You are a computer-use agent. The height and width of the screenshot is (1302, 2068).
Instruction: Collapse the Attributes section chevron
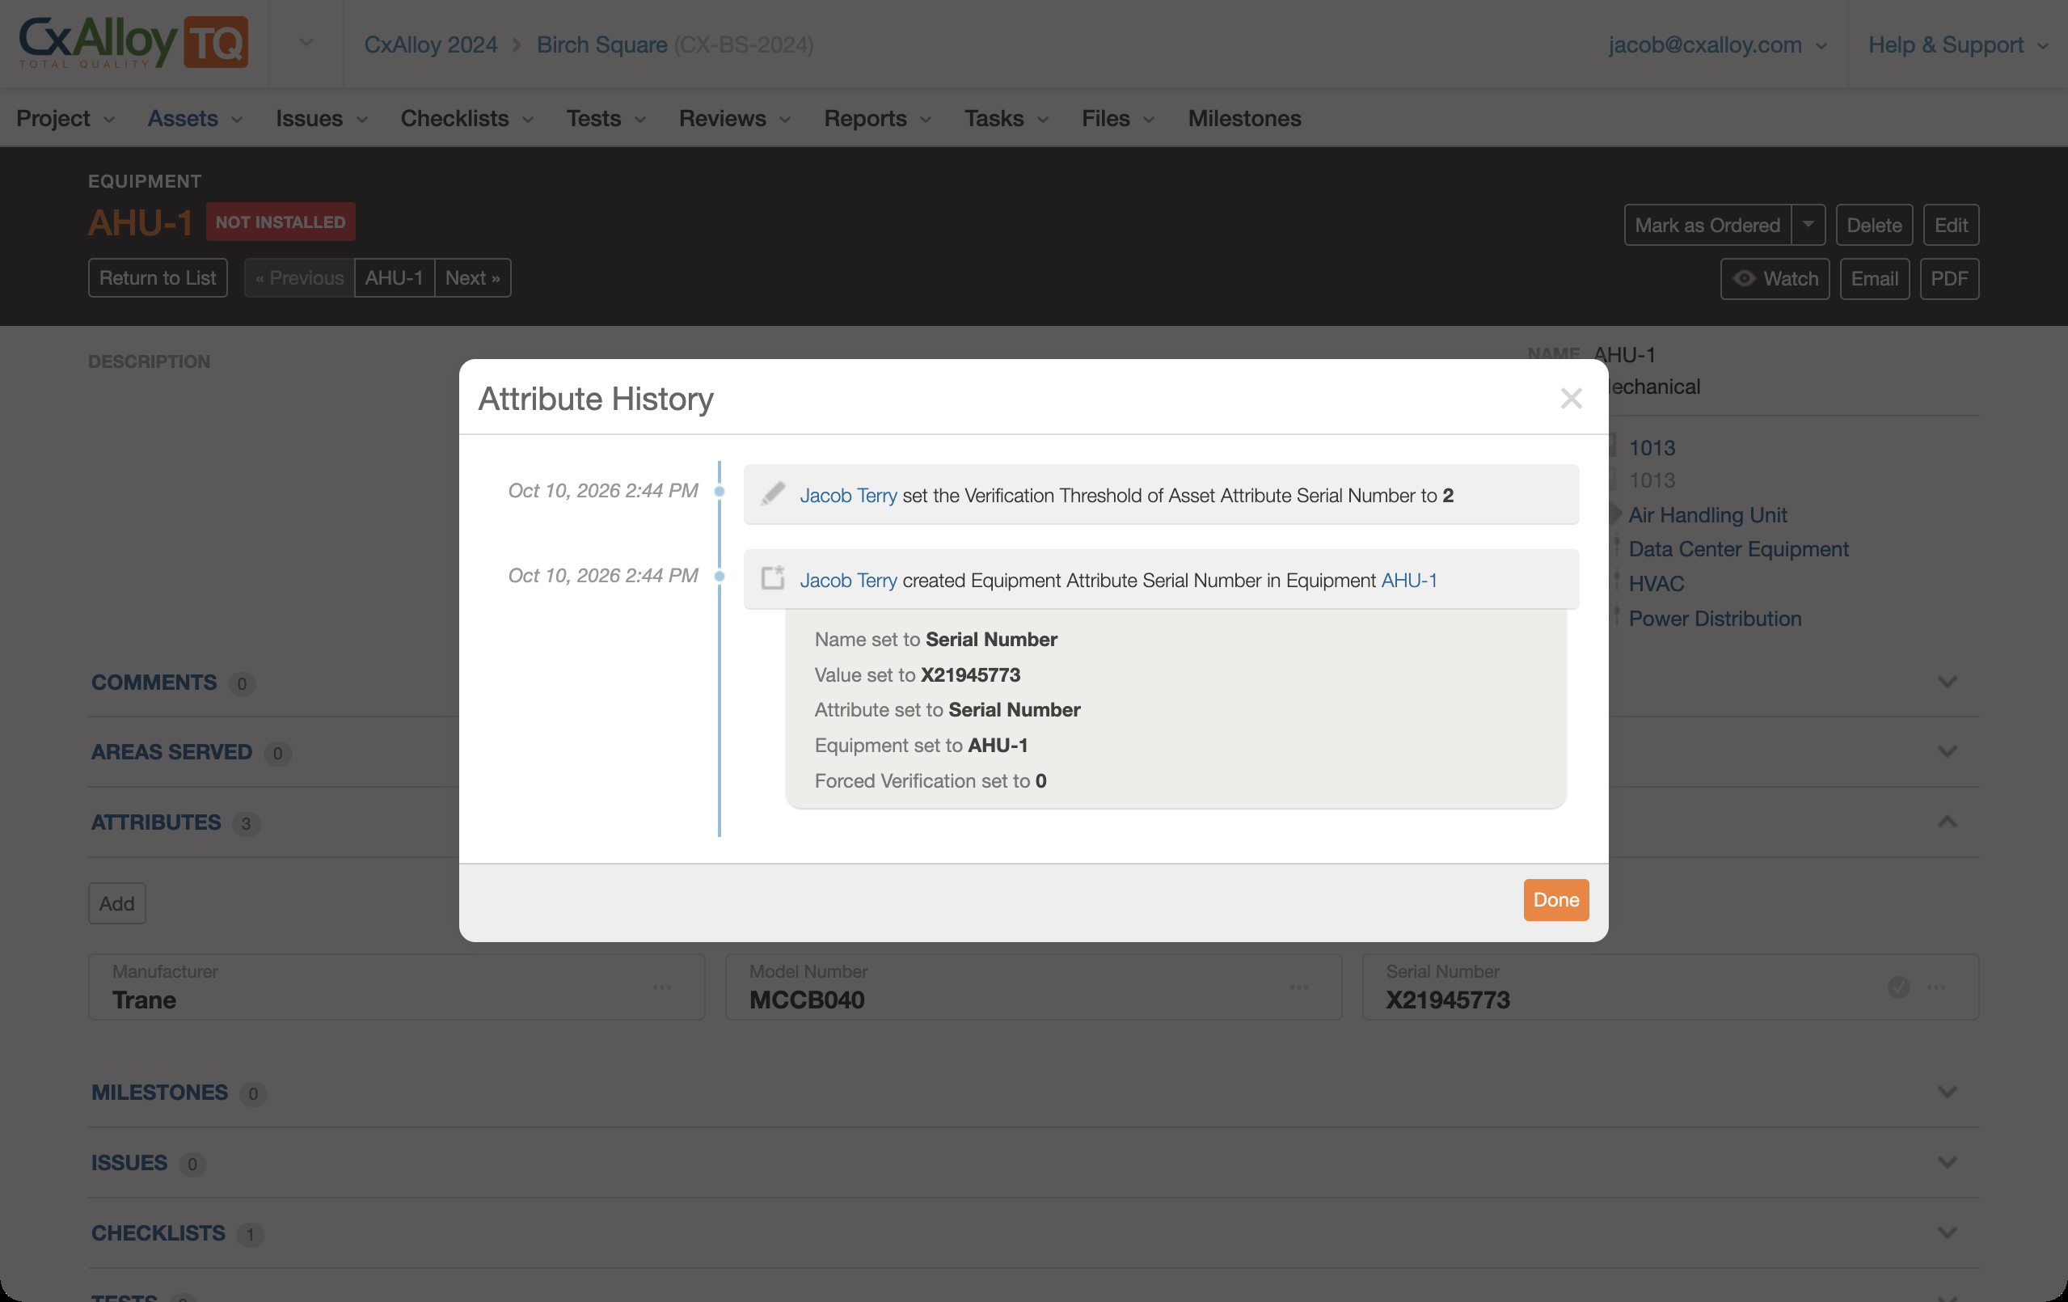point(1947,822)
